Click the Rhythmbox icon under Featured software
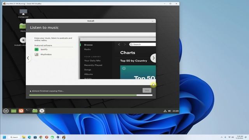 tap(37, 54)
